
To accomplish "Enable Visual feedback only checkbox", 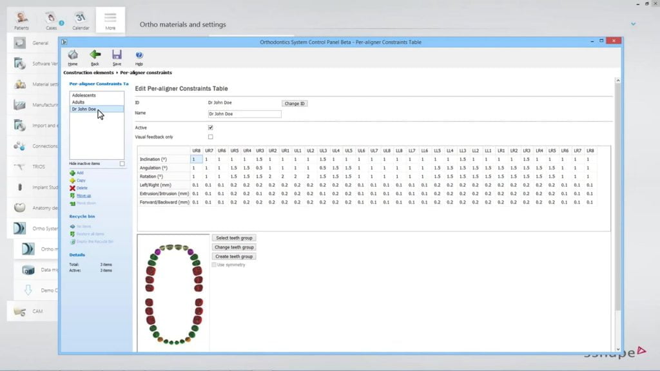I will click(211, 137).
